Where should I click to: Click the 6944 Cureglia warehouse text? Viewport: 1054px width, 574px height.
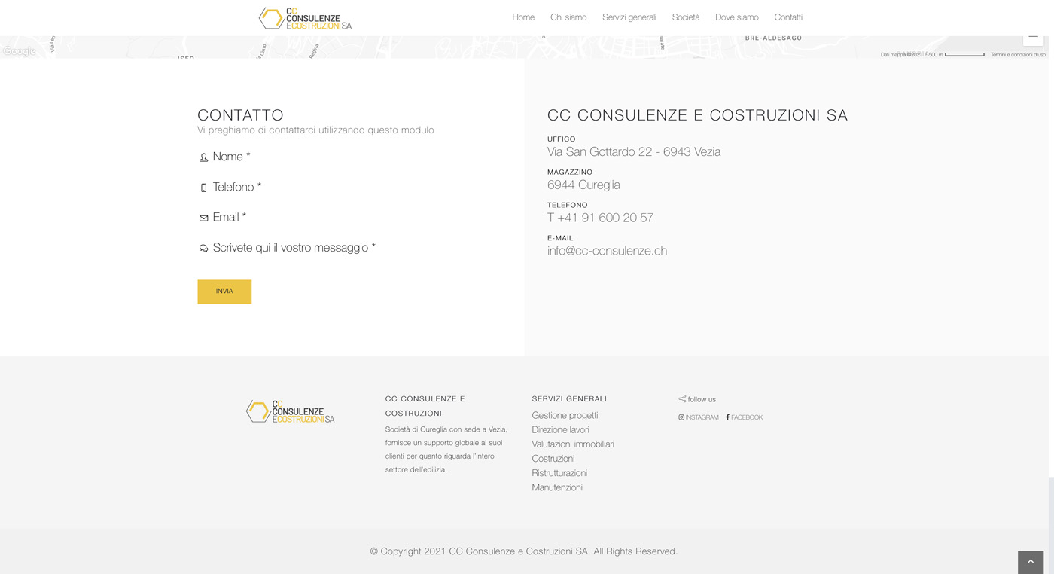coord(583,185)
